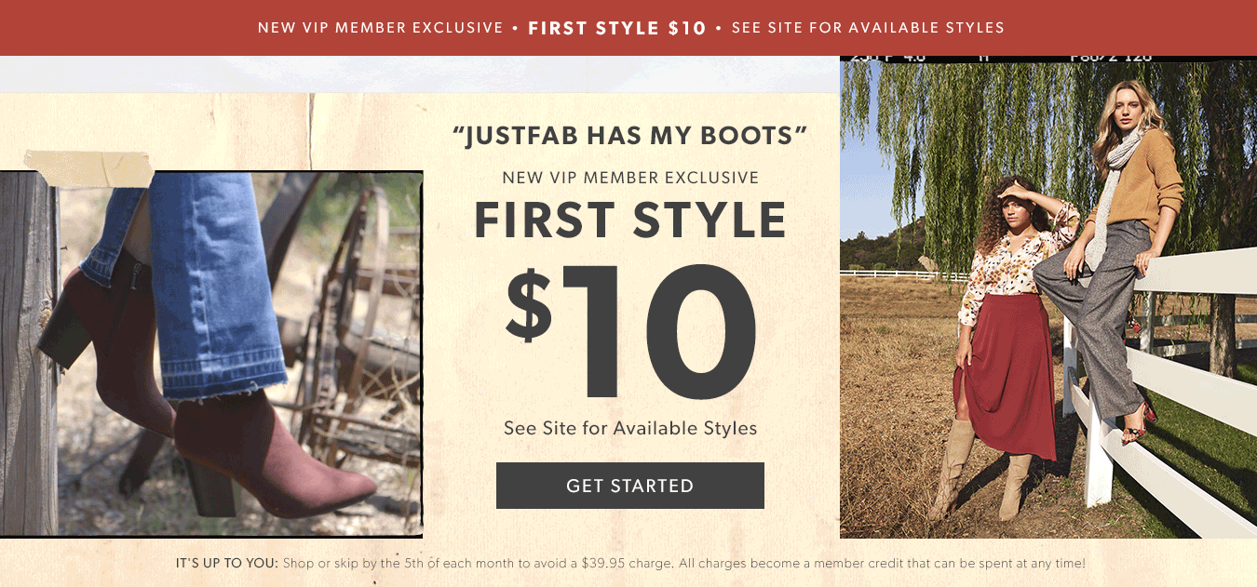The width and height of the screenshot is (1257, 587).
Task: Click the large "FIRST STYLE" heading
Action: (x=629, y=220)
